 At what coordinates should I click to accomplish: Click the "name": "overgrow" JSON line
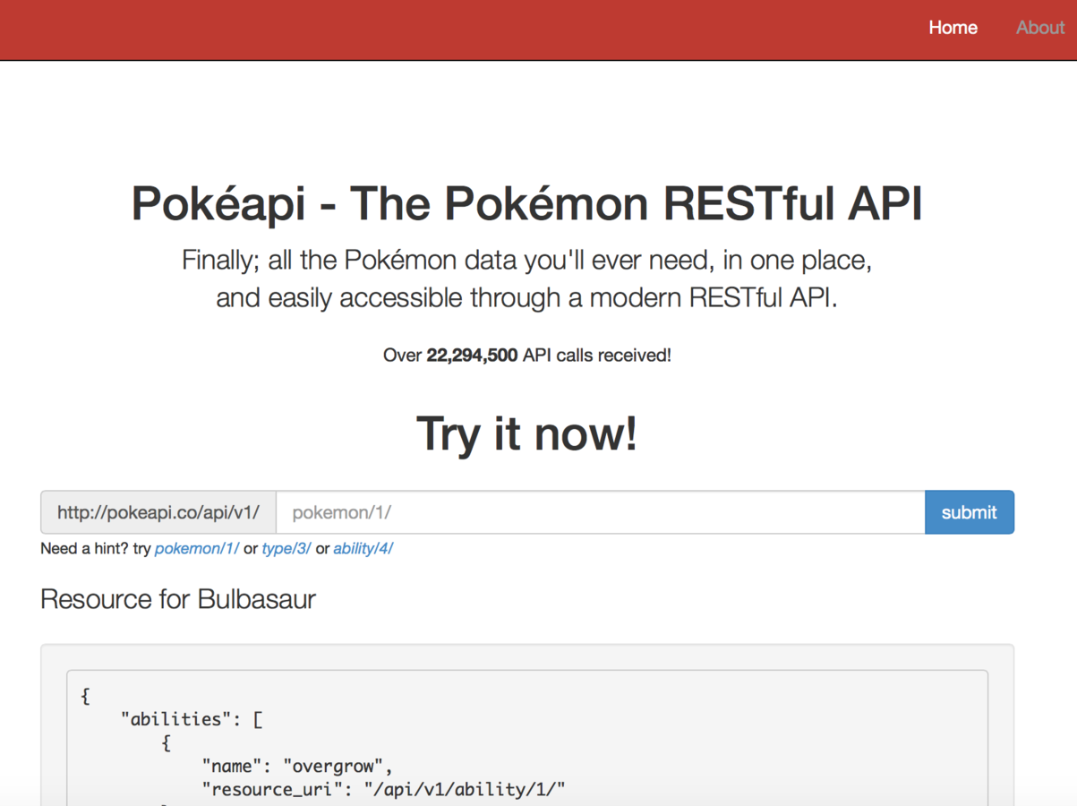(x=297, y=766)
